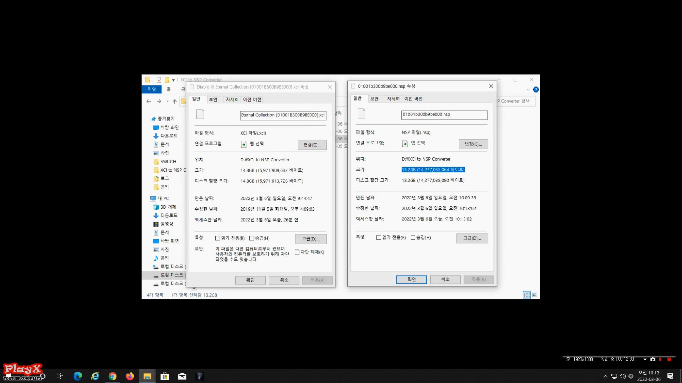Click the volume speaker tray icon
This screenshot has height=383, width=682.
click(x=622, y=376)
